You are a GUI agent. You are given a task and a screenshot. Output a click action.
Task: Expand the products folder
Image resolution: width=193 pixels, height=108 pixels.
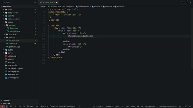(x=5, y=37)
